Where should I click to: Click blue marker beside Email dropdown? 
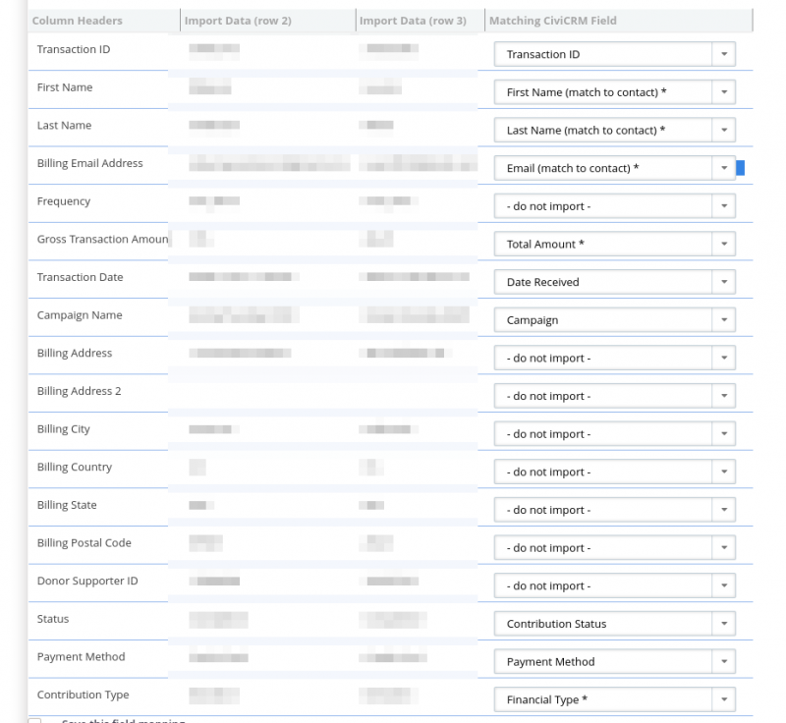point(741,168)
